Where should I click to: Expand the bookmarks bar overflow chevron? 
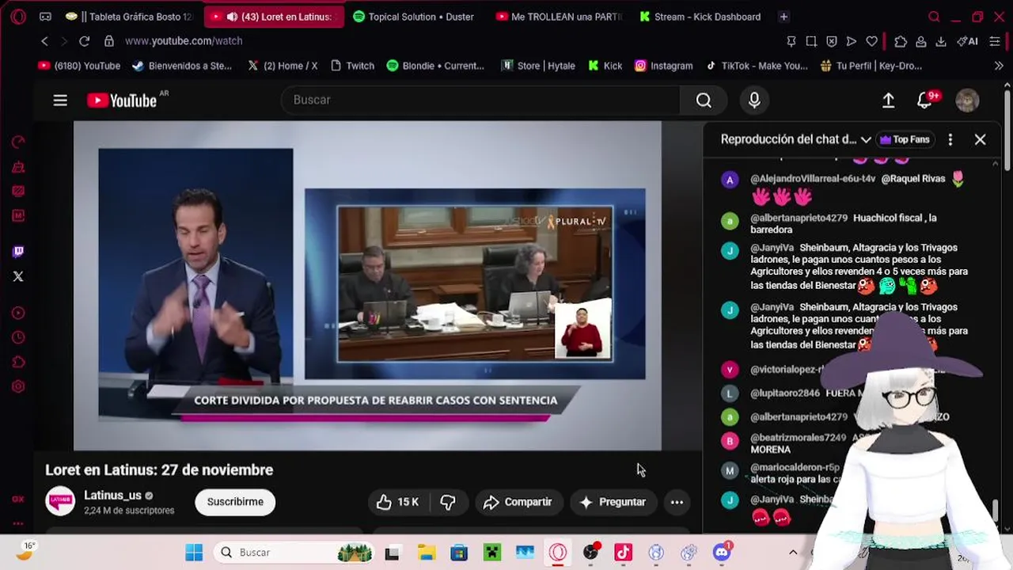pyautogui.click(x=998, y=66)
